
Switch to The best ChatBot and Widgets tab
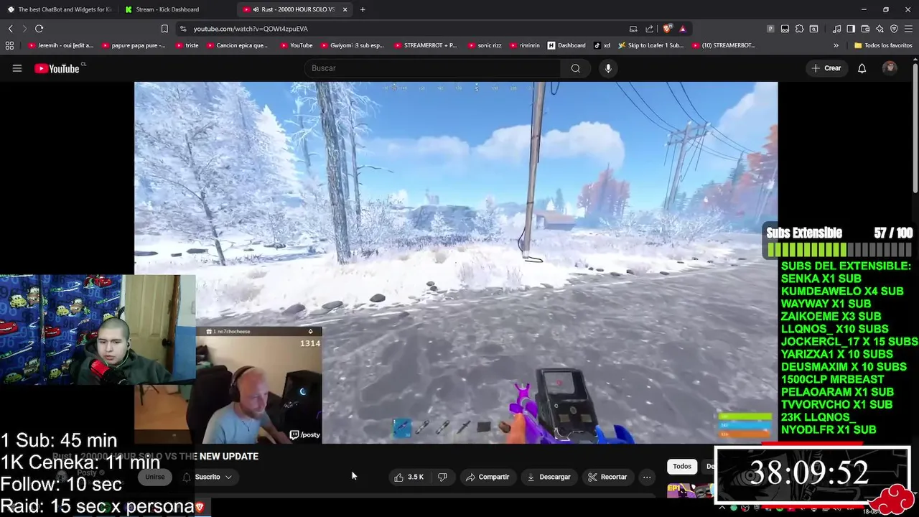click(60, 9)
